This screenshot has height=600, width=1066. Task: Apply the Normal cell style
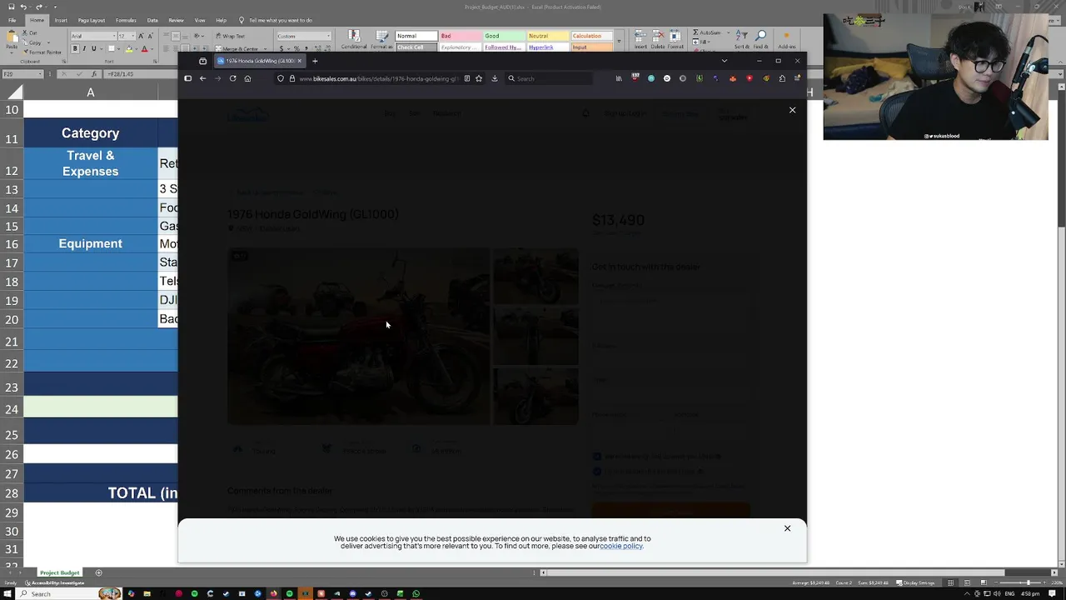(x=416, y=36)
